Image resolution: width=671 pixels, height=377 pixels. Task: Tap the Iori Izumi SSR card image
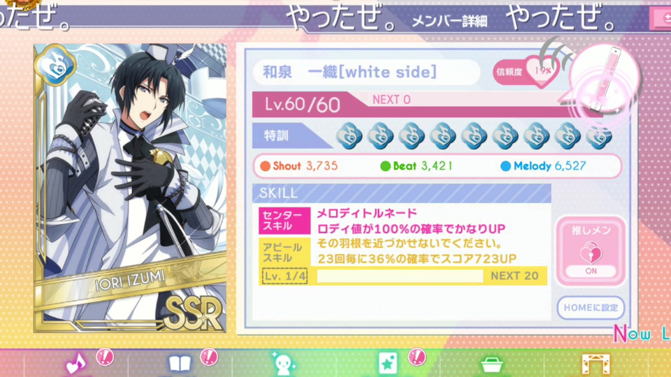(130, 188)
